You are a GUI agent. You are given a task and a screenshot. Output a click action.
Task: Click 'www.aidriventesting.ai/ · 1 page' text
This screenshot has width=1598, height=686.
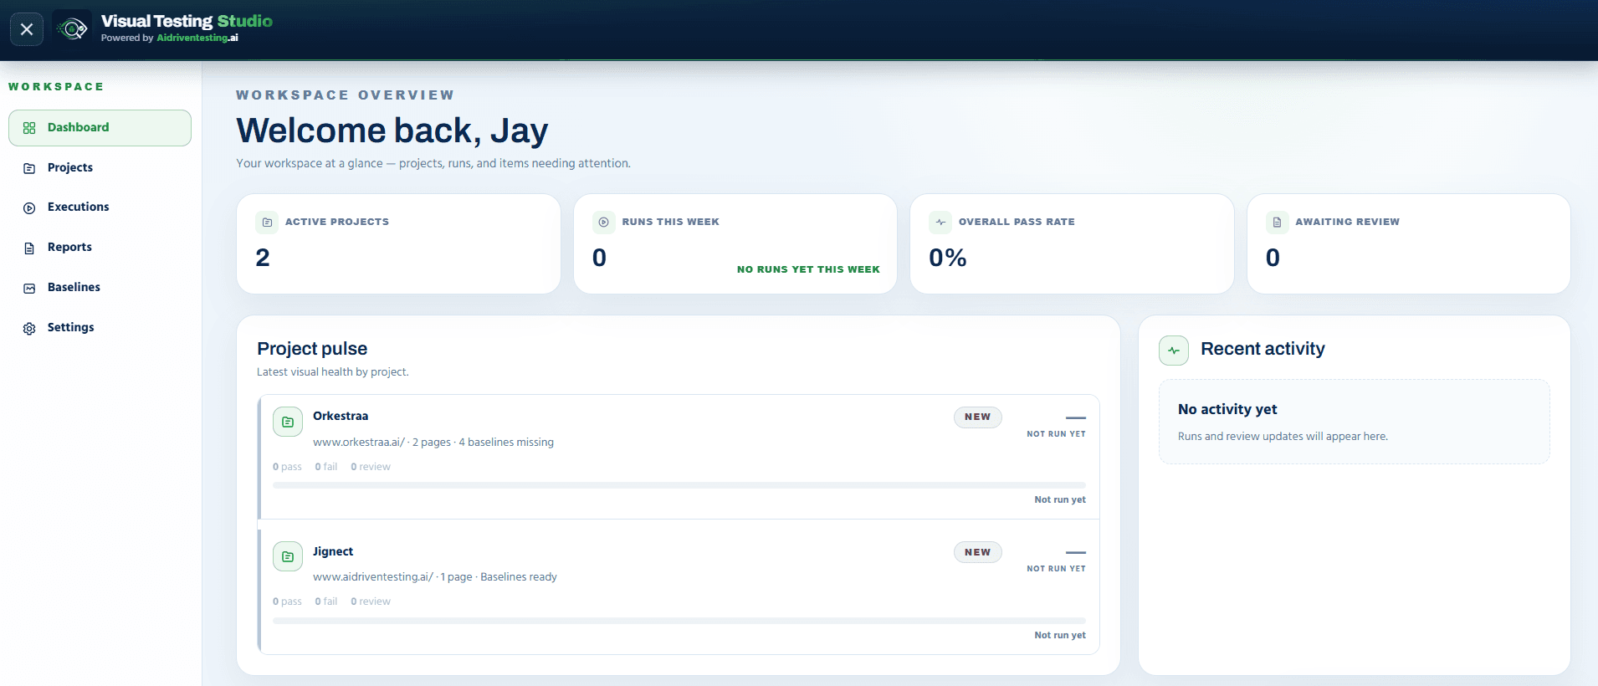[392, 576]
